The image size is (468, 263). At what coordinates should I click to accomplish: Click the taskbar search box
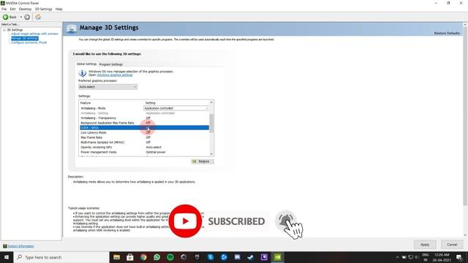(61, 257)
